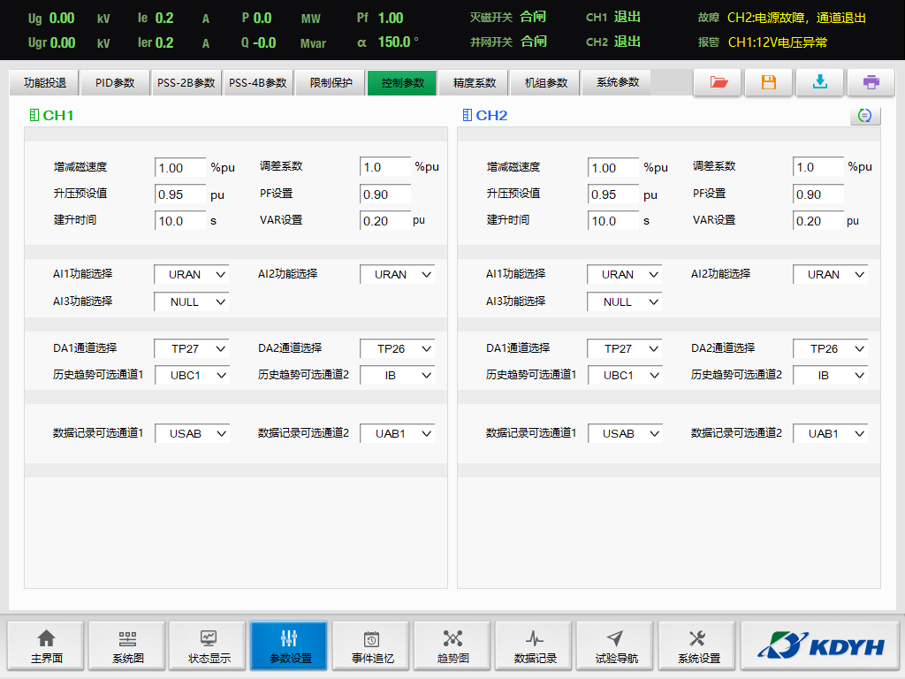
Task: Open the 趋势图 trend chart page
Action: coord(452,647)
